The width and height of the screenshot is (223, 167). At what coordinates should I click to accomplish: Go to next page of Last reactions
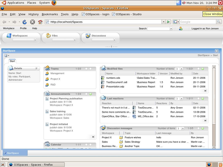point(203,99)
